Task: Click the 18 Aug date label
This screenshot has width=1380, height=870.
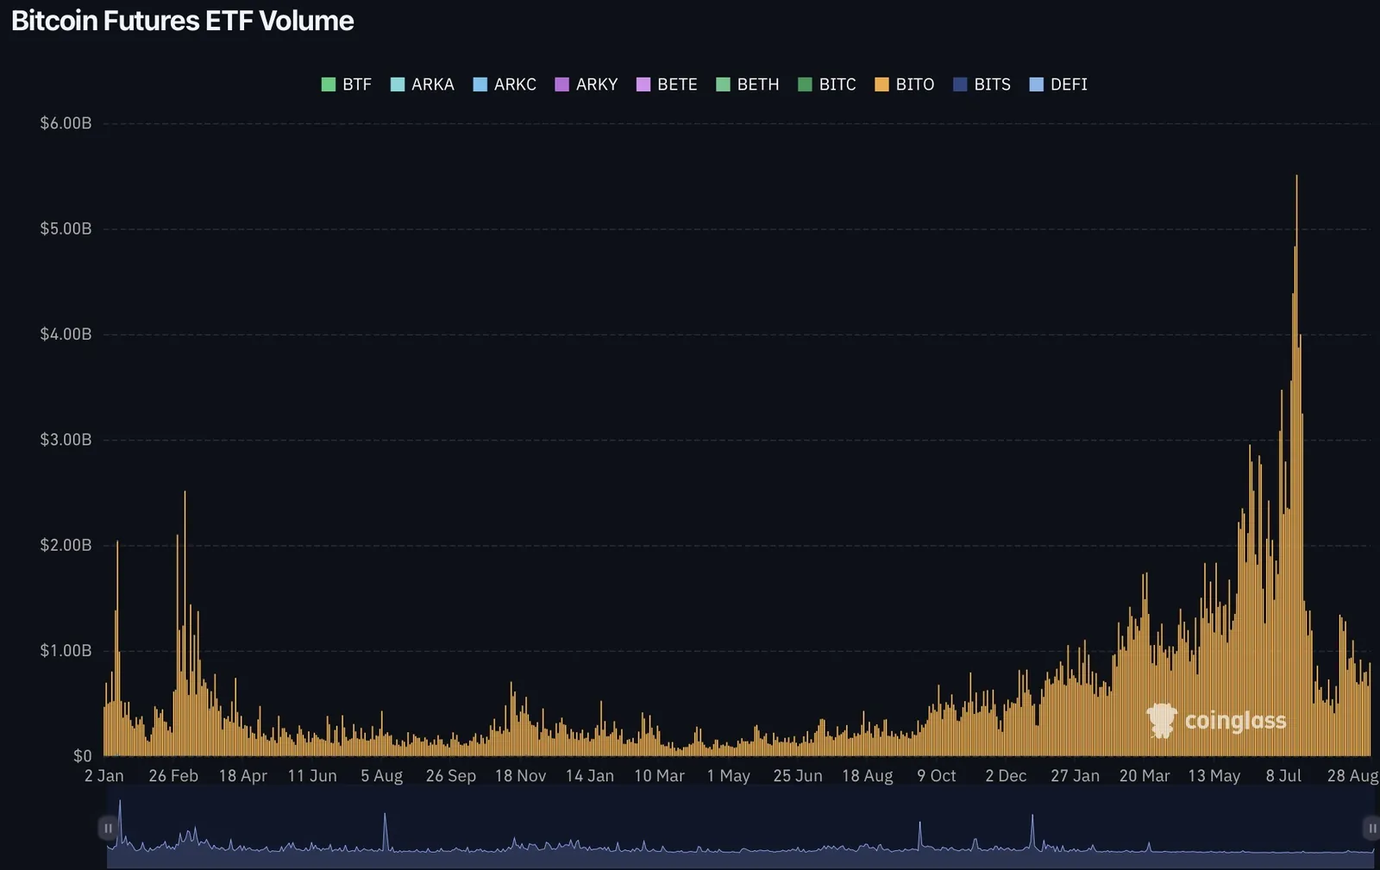Action: (868, 776)
